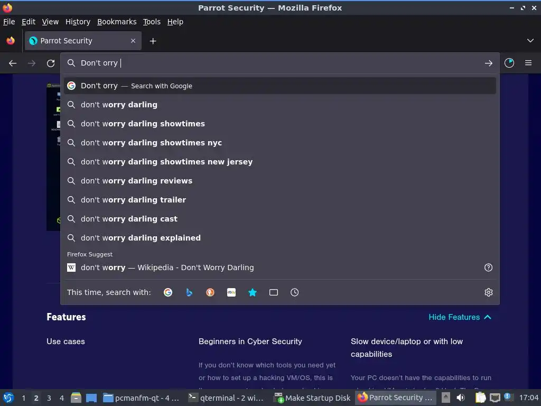The width and height of the screenshot is (541, 406).
Task: Open the Edit menu
Action: [x=29, y=22]
